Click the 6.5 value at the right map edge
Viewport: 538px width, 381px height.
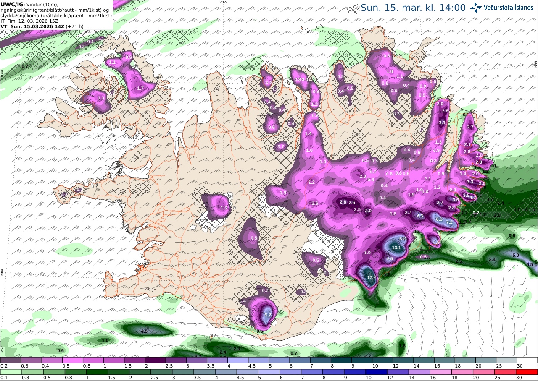click(530, 264)
